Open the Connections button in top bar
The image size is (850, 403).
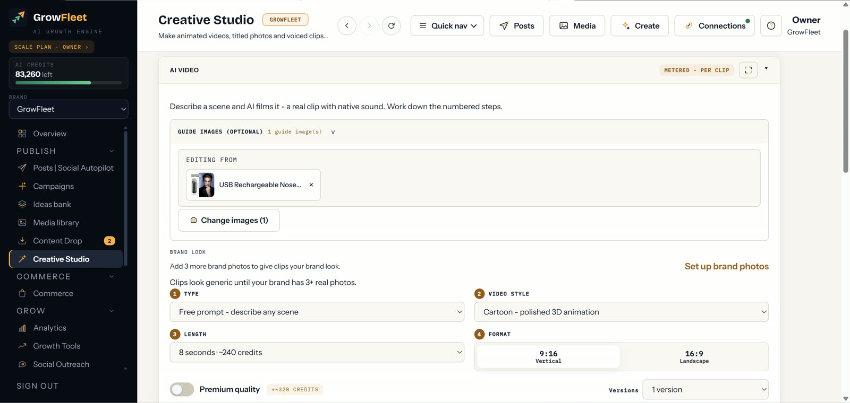[x=715, y=25]
